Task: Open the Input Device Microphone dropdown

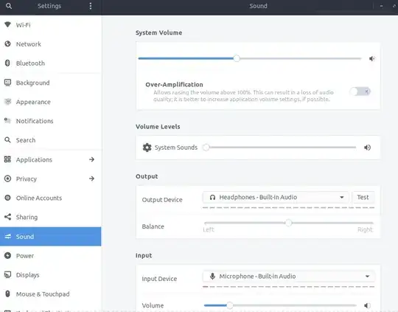Action: click(289, 276)
